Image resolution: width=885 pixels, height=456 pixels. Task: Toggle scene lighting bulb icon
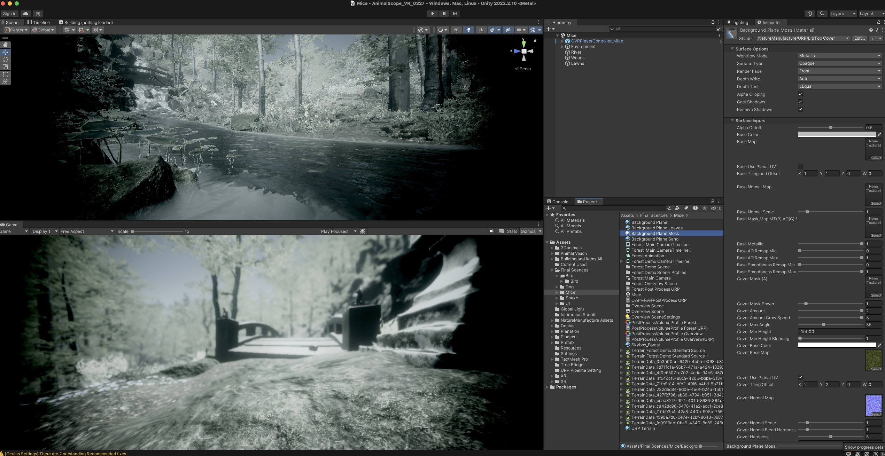469,30
